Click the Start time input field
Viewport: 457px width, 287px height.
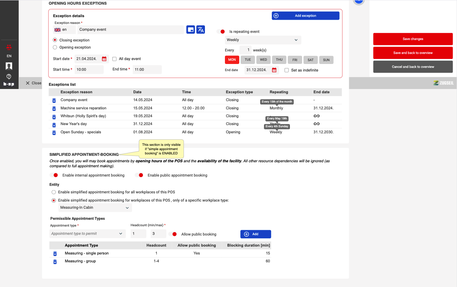pyautogui.click(x=89, y=70)
